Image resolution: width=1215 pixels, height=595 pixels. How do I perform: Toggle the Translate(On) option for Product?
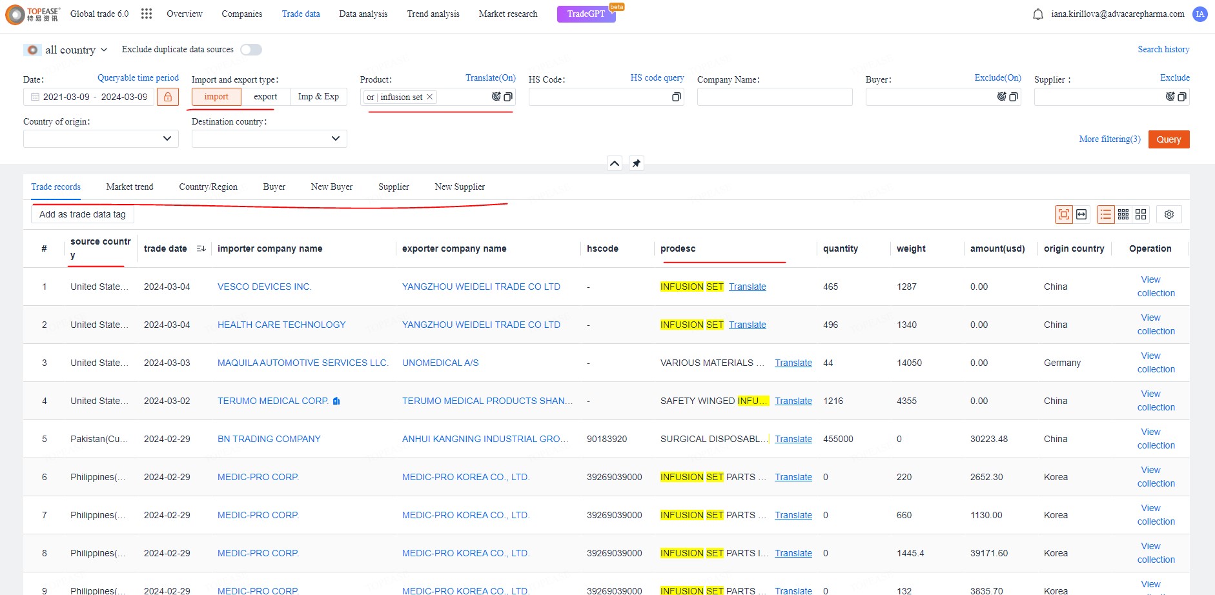click(491, 77)
